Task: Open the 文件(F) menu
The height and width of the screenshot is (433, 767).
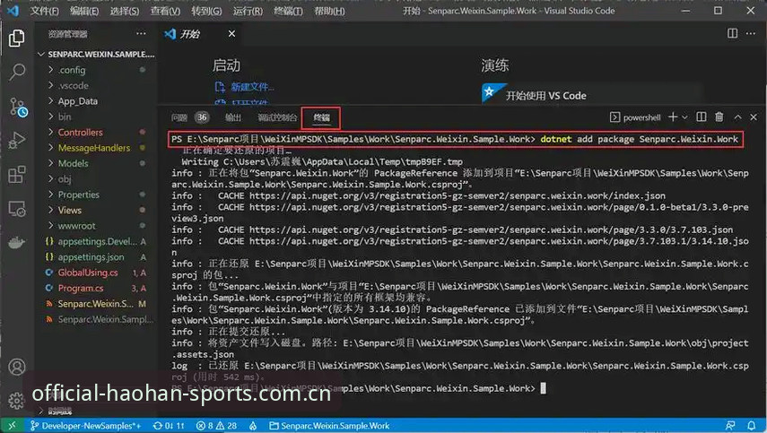Action: [x=44, y=11]
